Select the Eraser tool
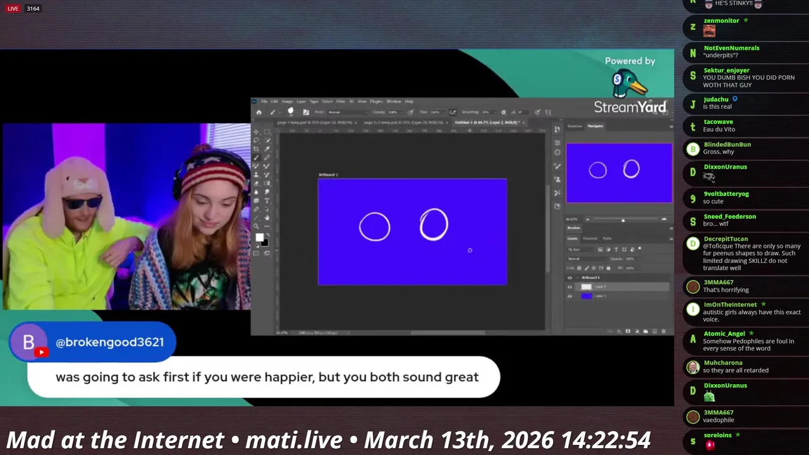The image size is (809, 455). (256, 183)
